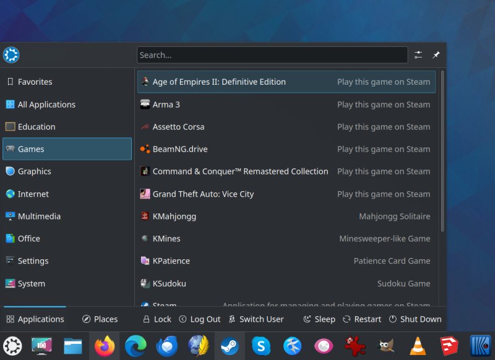Open GIMP from the taskbar
The image size is (495, 360).
point(385,346)
